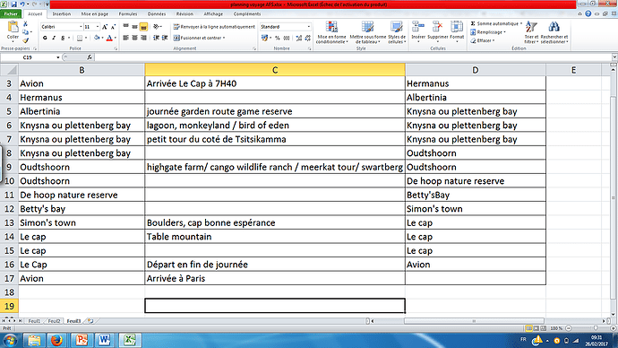Add a decimal place
Image resolution: width=618 pixels, height=348 pixels.
299,38
